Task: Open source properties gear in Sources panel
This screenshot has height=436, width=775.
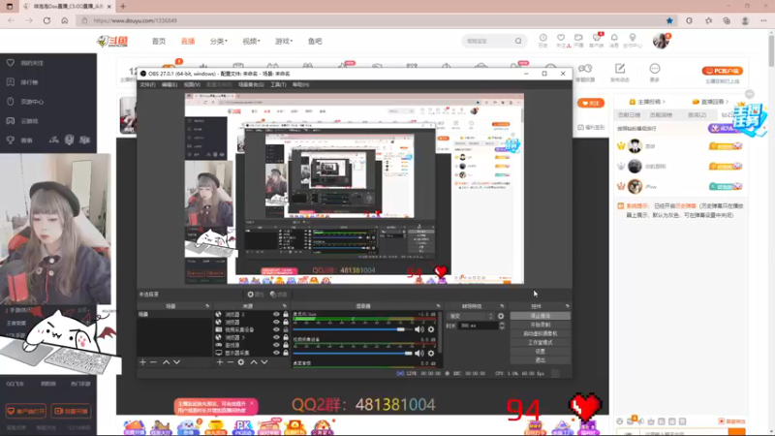Action: click(x=240, y=362)
